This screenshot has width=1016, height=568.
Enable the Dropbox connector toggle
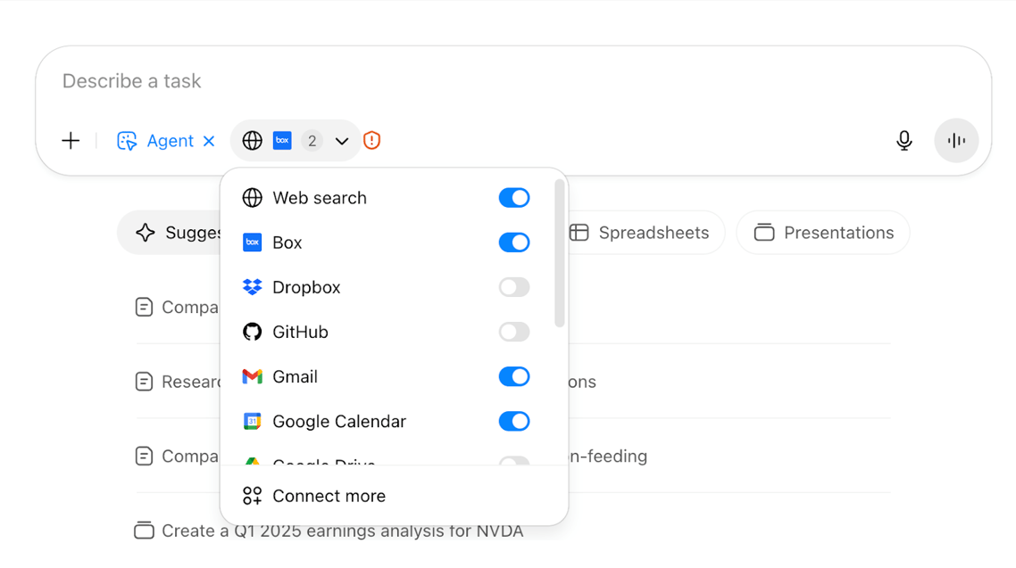point(514,287)
